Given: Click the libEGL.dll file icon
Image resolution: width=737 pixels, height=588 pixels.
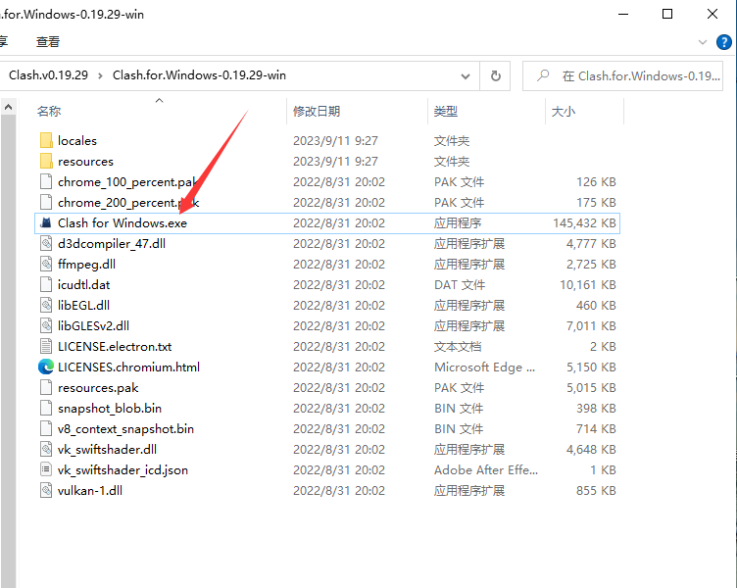Looking at the screenshot, I should pos(46,306).
